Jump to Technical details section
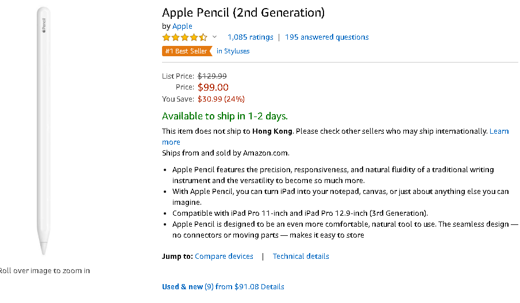The width and height of the screenshot is (520, 303). [301, 257]
